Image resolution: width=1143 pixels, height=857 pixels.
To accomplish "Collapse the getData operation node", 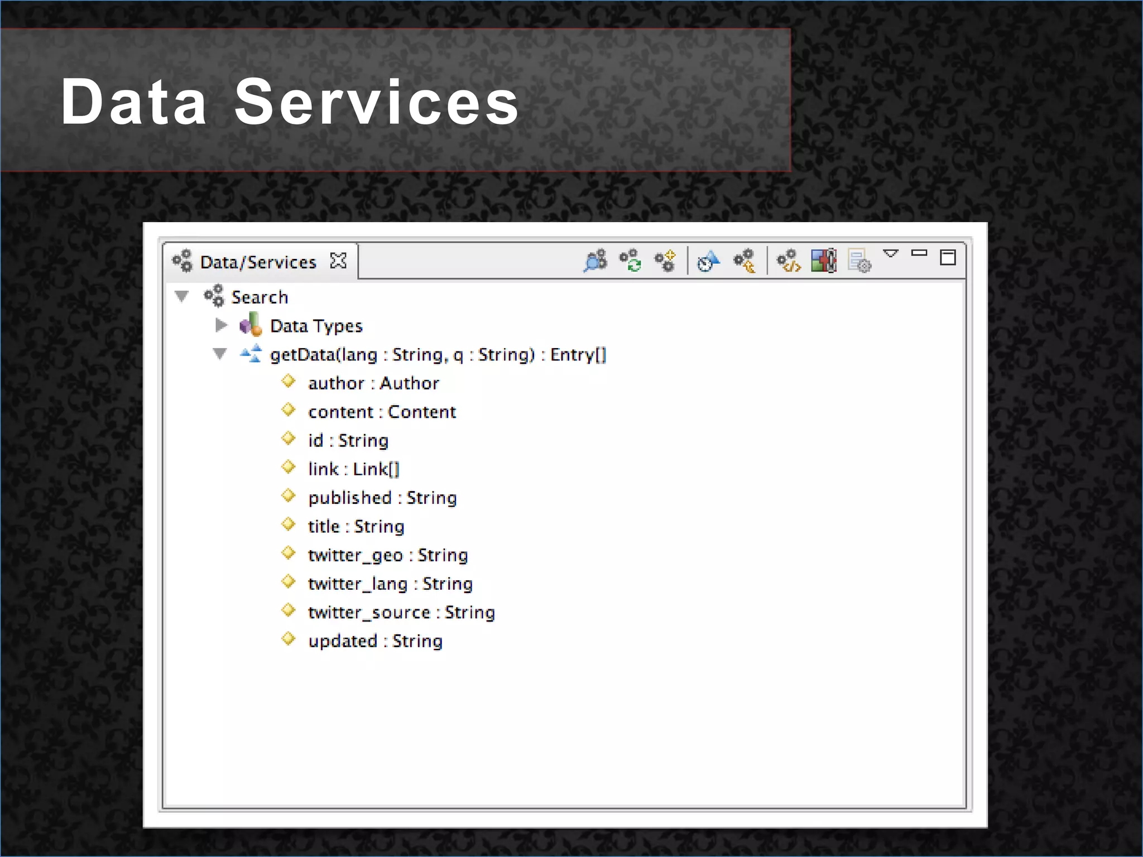I will 220,354.
